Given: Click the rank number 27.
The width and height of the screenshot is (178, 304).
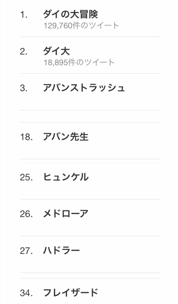Looking at the screenshot, I should tap(26, 251).
